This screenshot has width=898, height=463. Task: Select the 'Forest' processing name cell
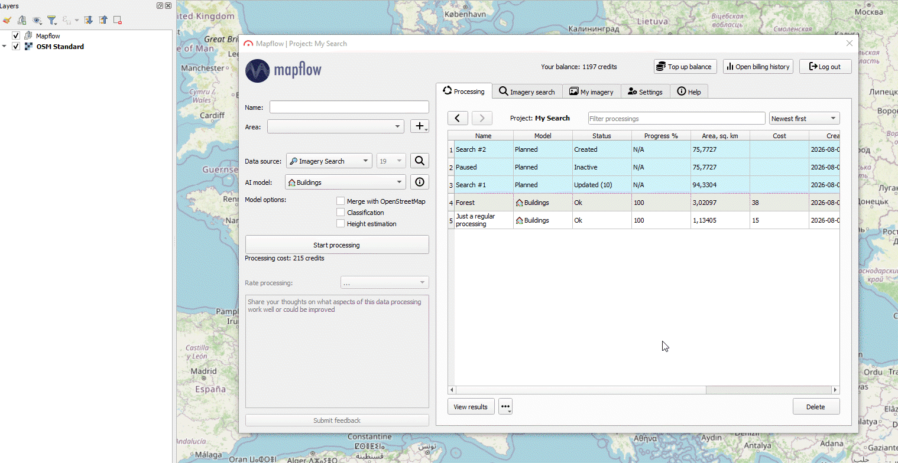pos(484,203)
